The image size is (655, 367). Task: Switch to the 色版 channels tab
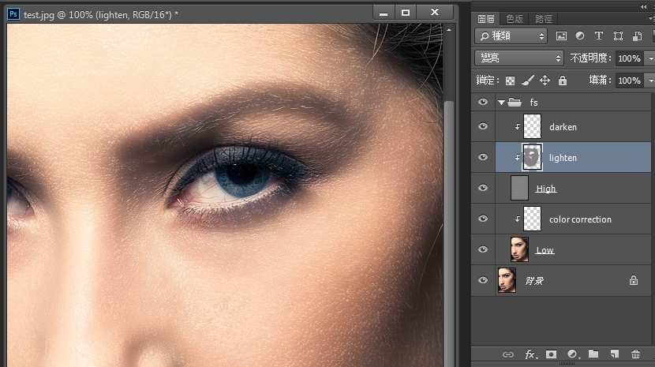coord(515,19)
